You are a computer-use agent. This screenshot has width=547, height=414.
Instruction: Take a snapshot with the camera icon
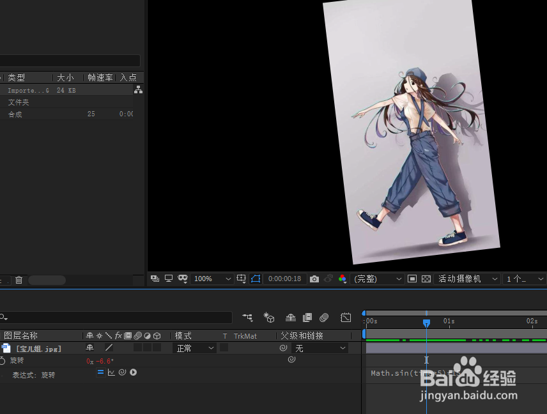tap(314, 279)
